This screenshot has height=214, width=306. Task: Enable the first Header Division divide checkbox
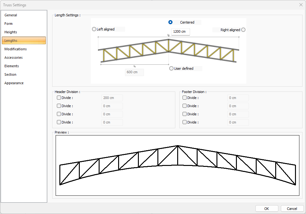point(59,97)
